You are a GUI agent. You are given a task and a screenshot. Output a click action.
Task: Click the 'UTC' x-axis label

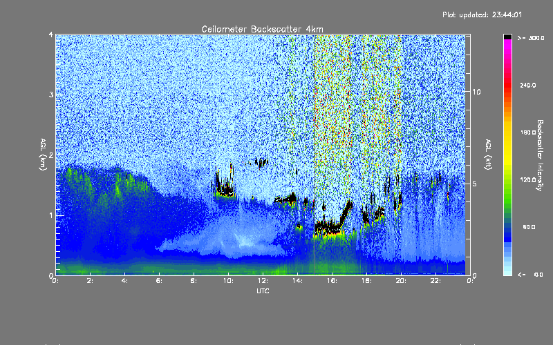tap(263, 290)
